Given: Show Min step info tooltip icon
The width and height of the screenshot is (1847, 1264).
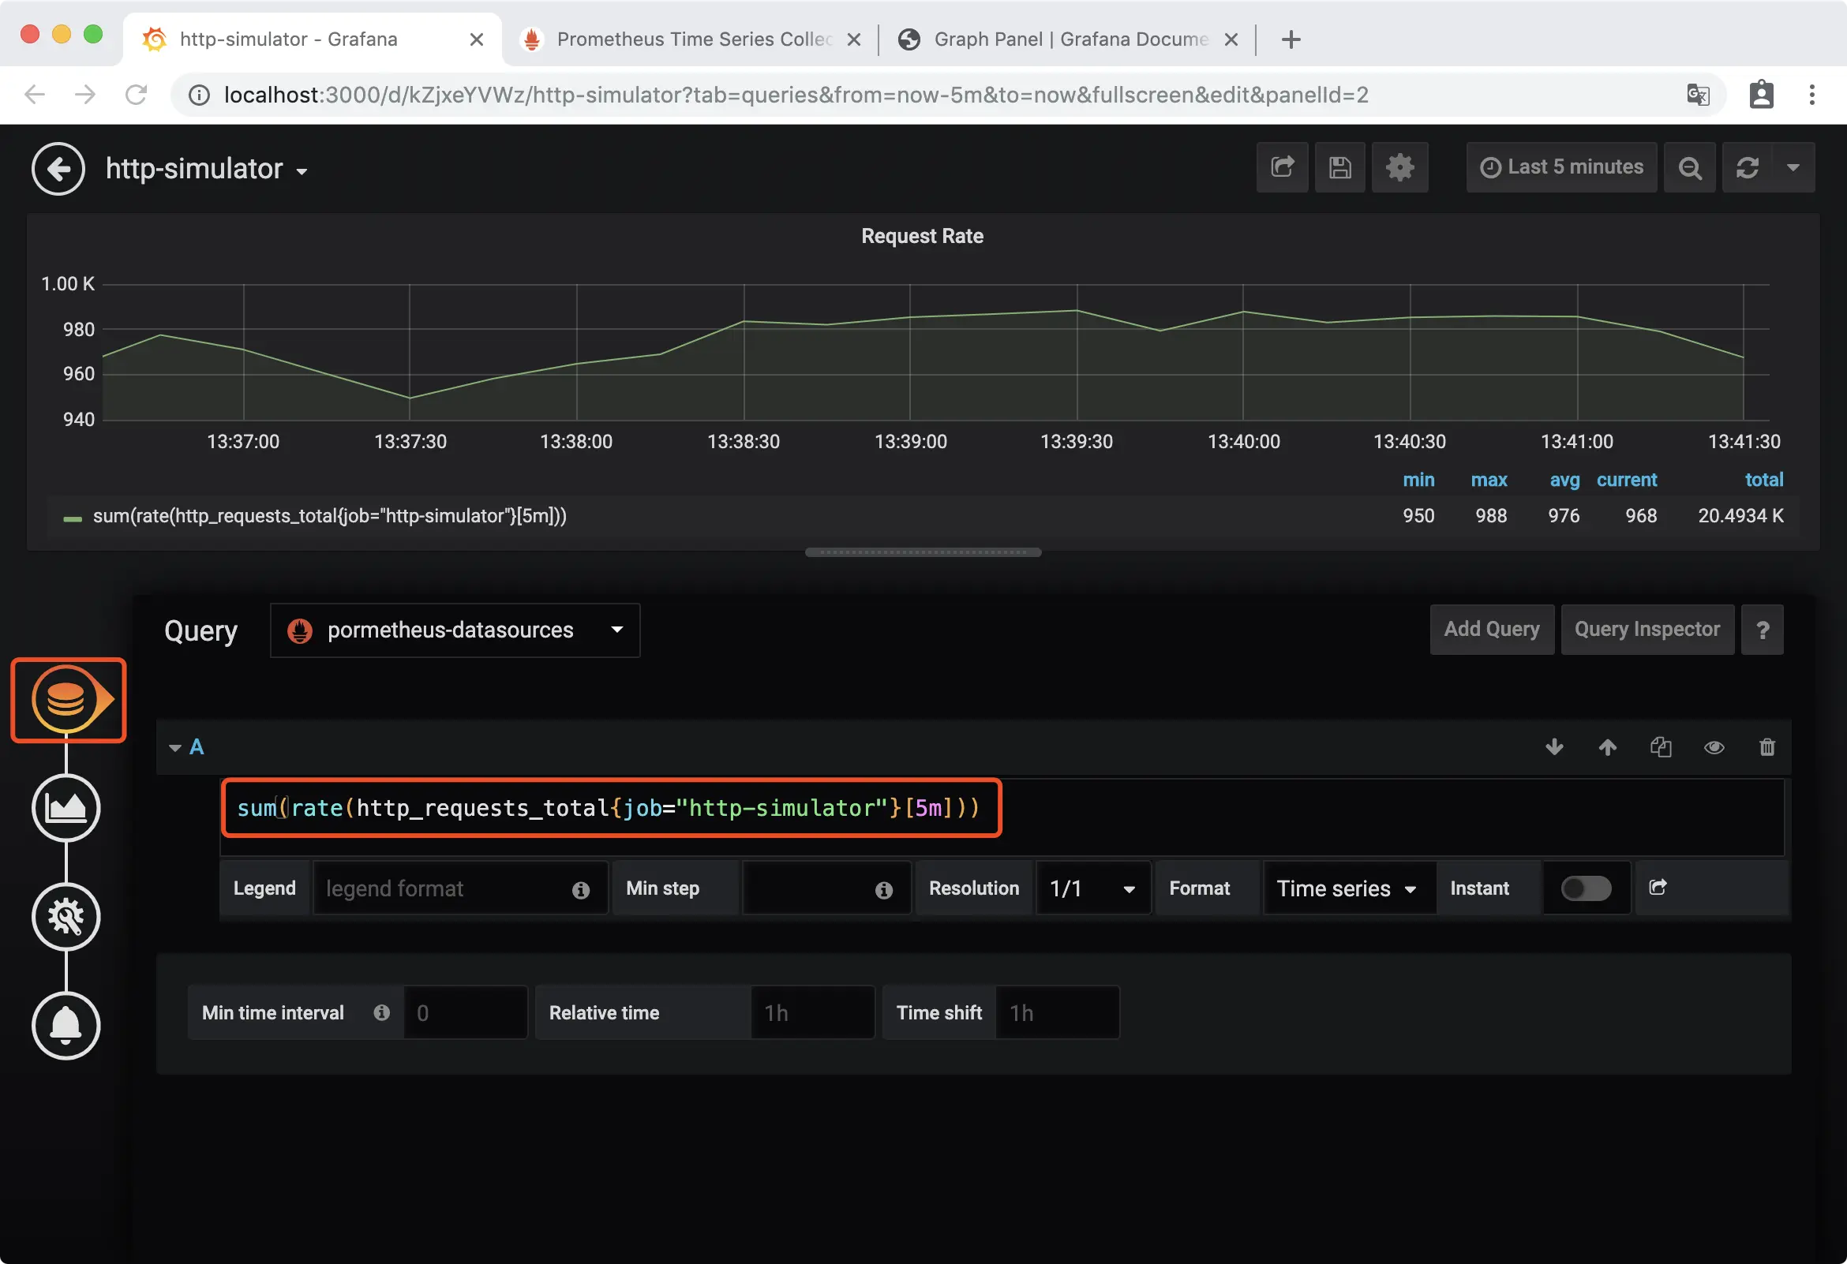Looking at the screenshot, I should pyautogui.click(x=884, y=890).
